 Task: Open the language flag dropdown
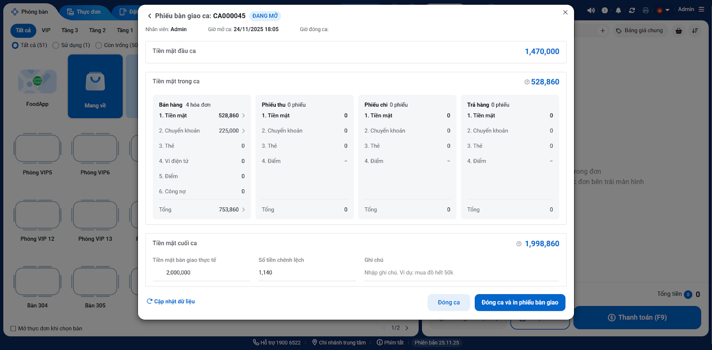click(x=663, y=10)
